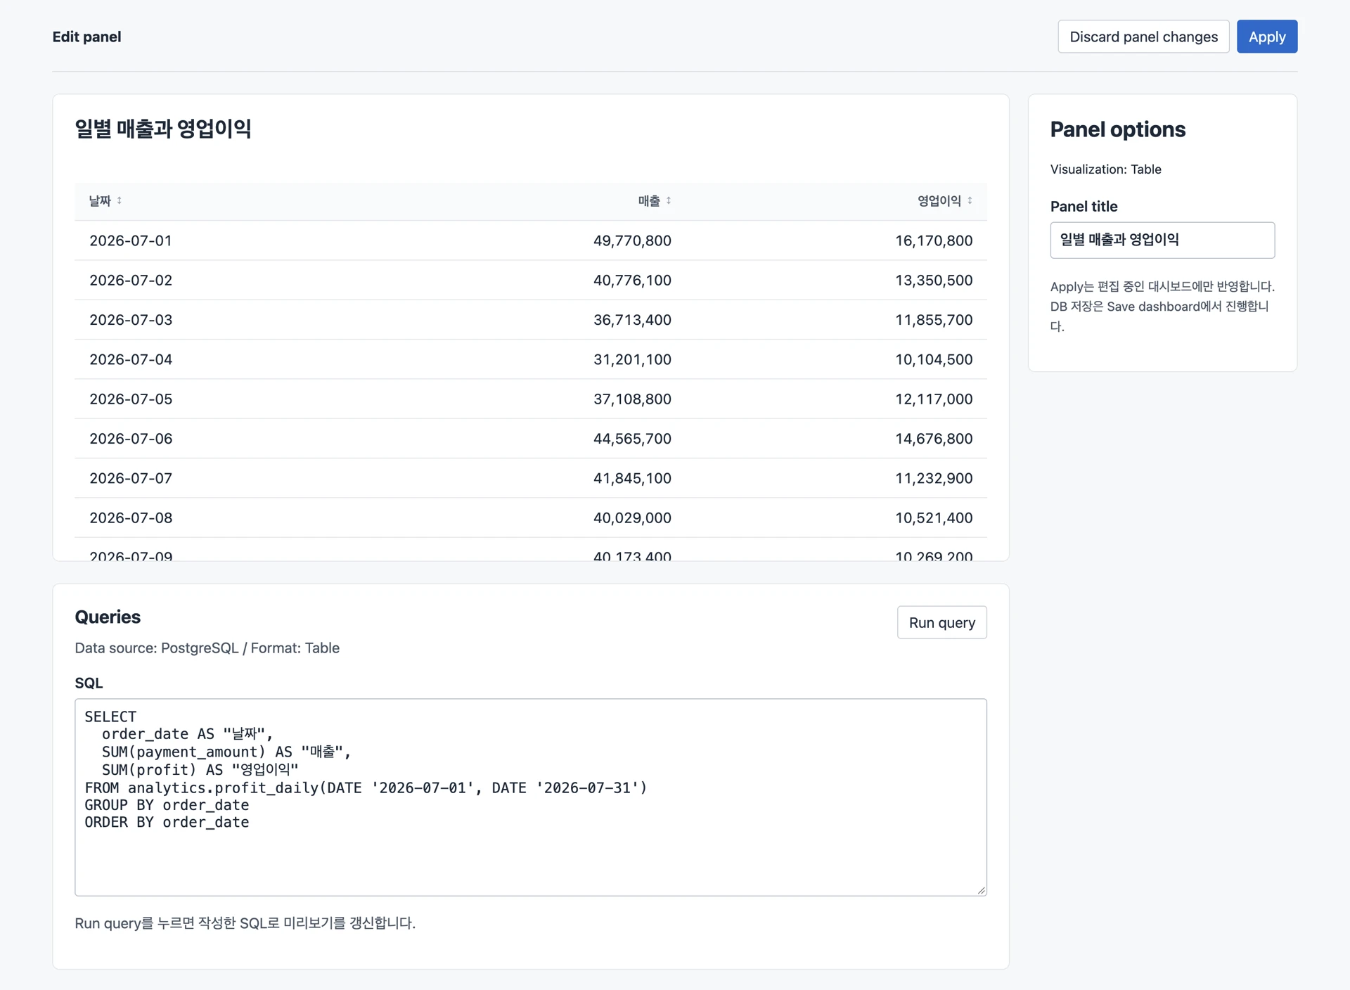Viewport: 1350px width, 990px height.
Task: Click the 37,108,800 revenue value
Action: [x=632, y=399]
